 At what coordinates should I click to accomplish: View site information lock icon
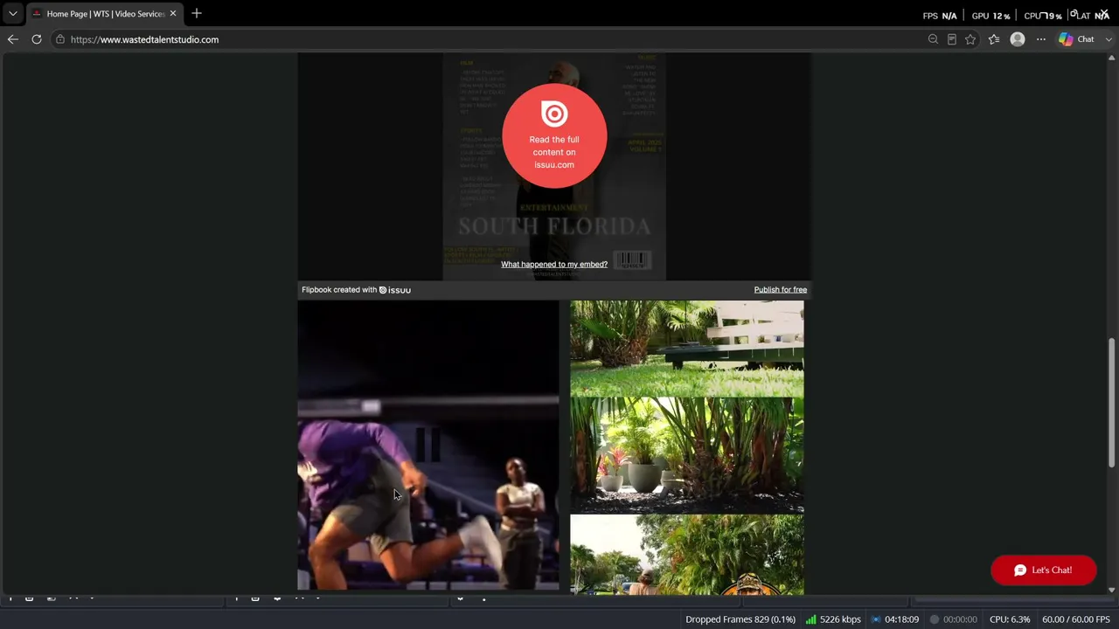pyautogui.click(x=59, y=39)
